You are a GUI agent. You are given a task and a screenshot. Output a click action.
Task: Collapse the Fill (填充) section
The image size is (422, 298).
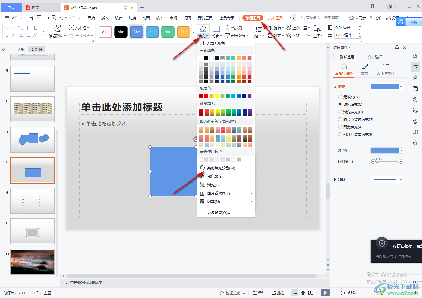click(335, 87)
